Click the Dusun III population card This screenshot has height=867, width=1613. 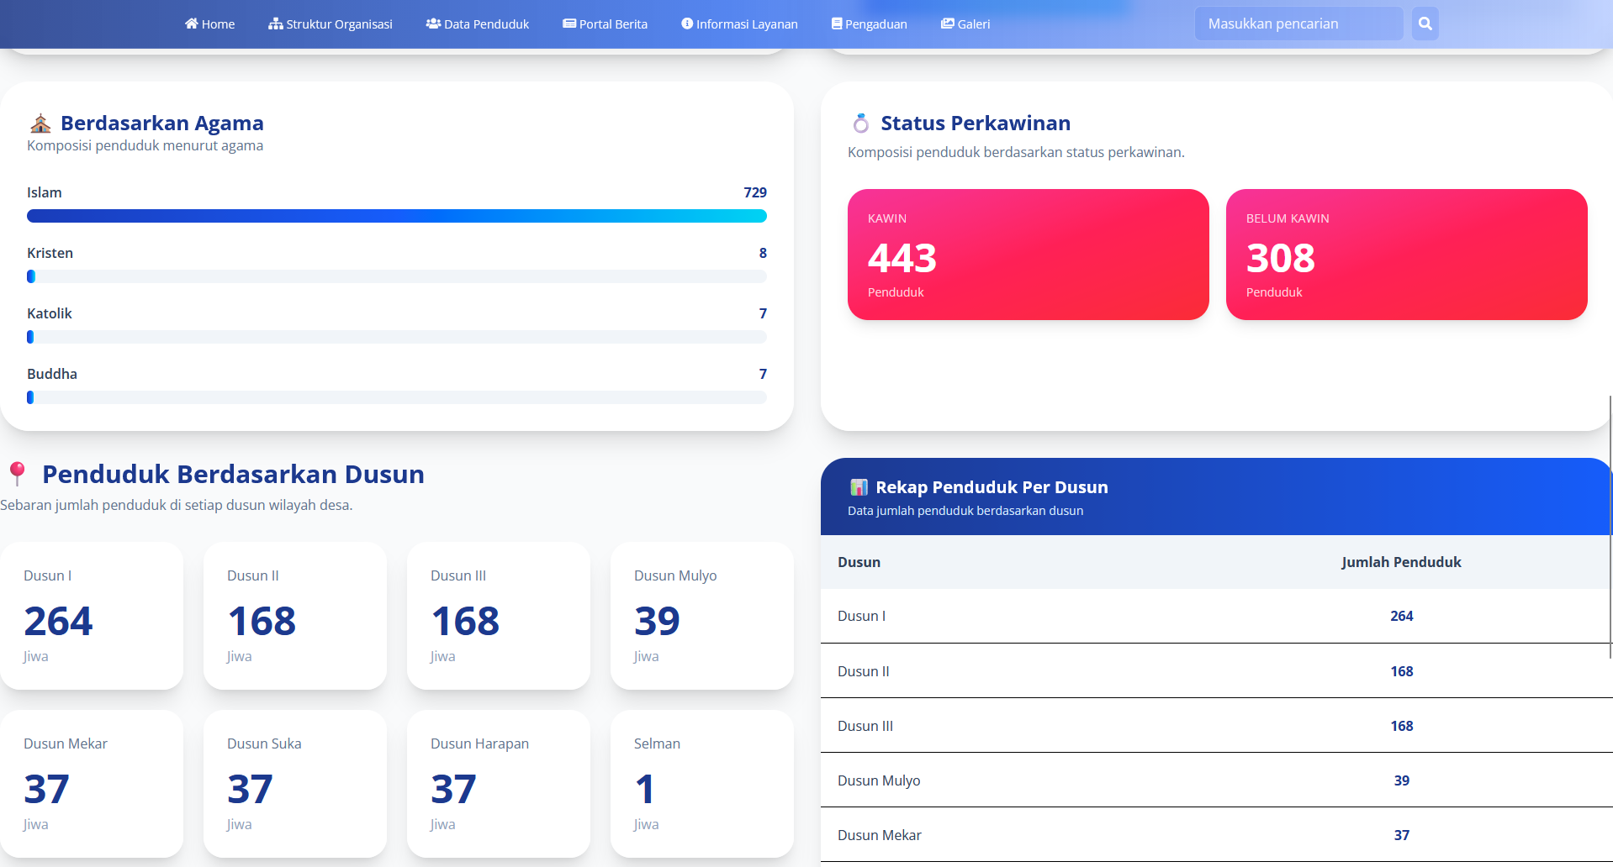[499, 616]
